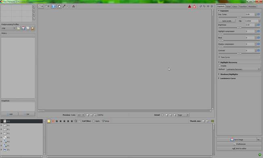The width and height of the screenshot is (263, 158).
Task: Activate the crop selection tool
Action: [69, 6]
